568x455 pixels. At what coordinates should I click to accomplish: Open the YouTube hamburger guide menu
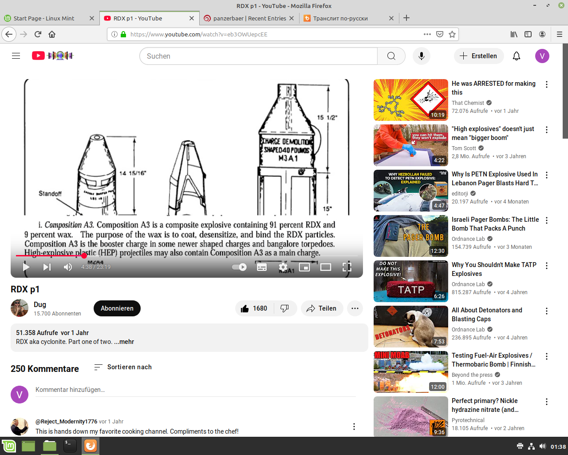pyautogui.click(x=16, y=56)
